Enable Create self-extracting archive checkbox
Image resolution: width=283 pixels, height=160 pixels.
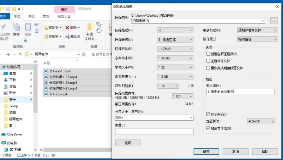pyautogui.click(x=208, y=54)
